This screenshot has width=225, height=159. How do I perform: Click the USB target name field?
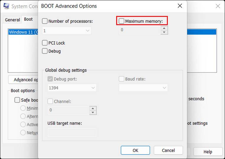pyautogui.click(x=72, y=133)
